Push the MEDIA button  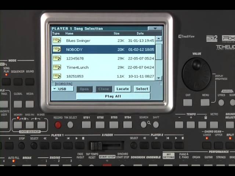[x=29, y=104]
